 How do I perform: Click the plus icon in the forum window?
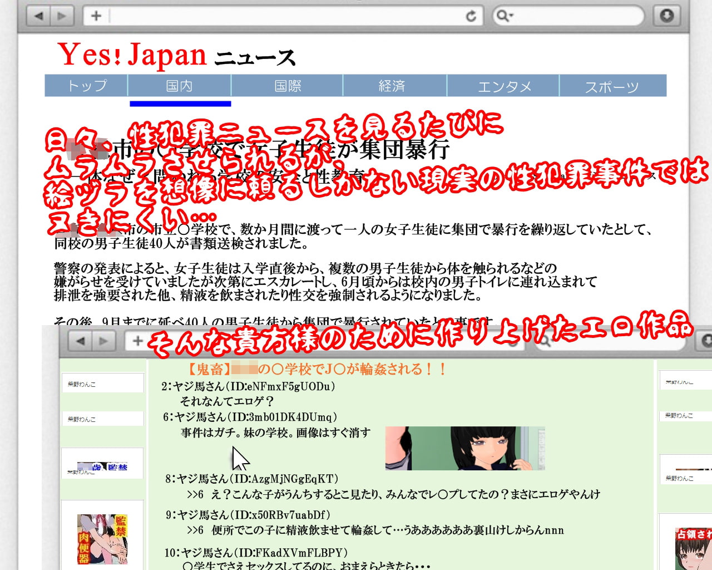point(137,340)
